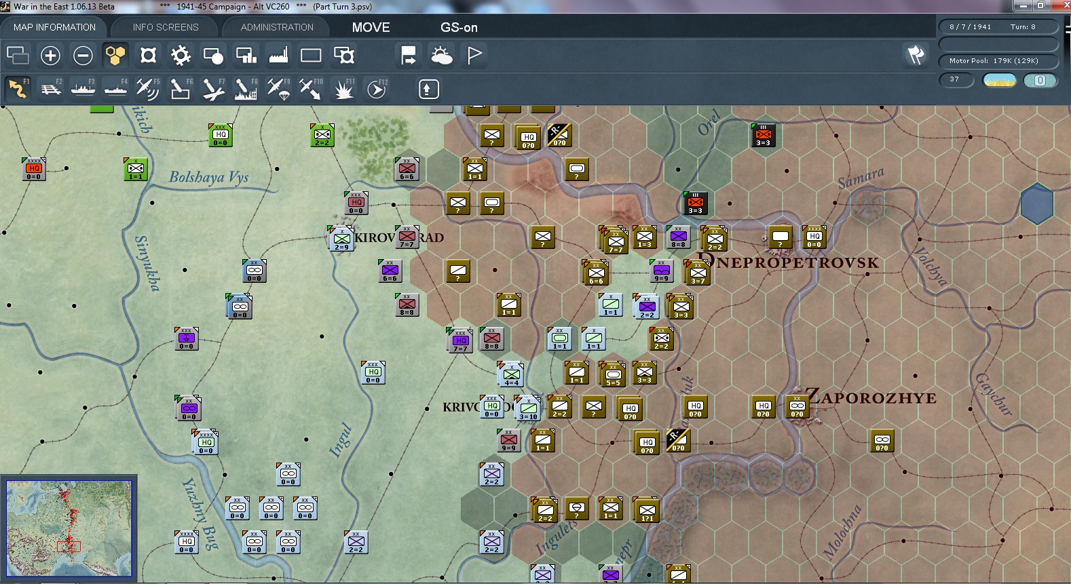
Task: Select Air transport mode (F9) parachute button
Action: pyautogui.click(x=278, y=89)
